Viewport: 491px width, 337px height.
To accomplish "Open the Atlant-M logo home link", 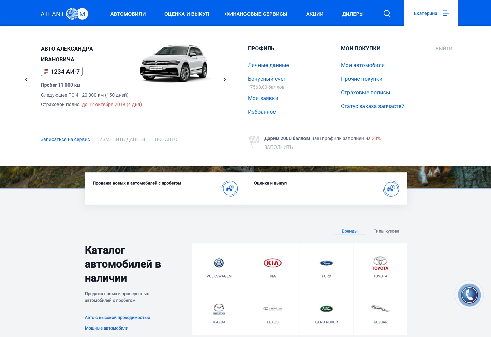I will click(x=64, y=14).
